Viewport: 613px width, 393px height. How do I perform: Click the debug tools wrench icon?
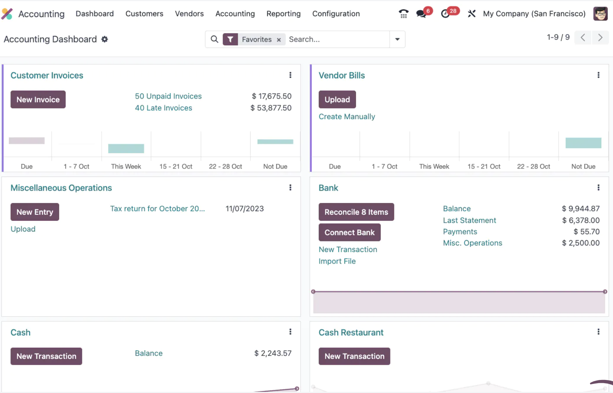click(x=471, y=14)
